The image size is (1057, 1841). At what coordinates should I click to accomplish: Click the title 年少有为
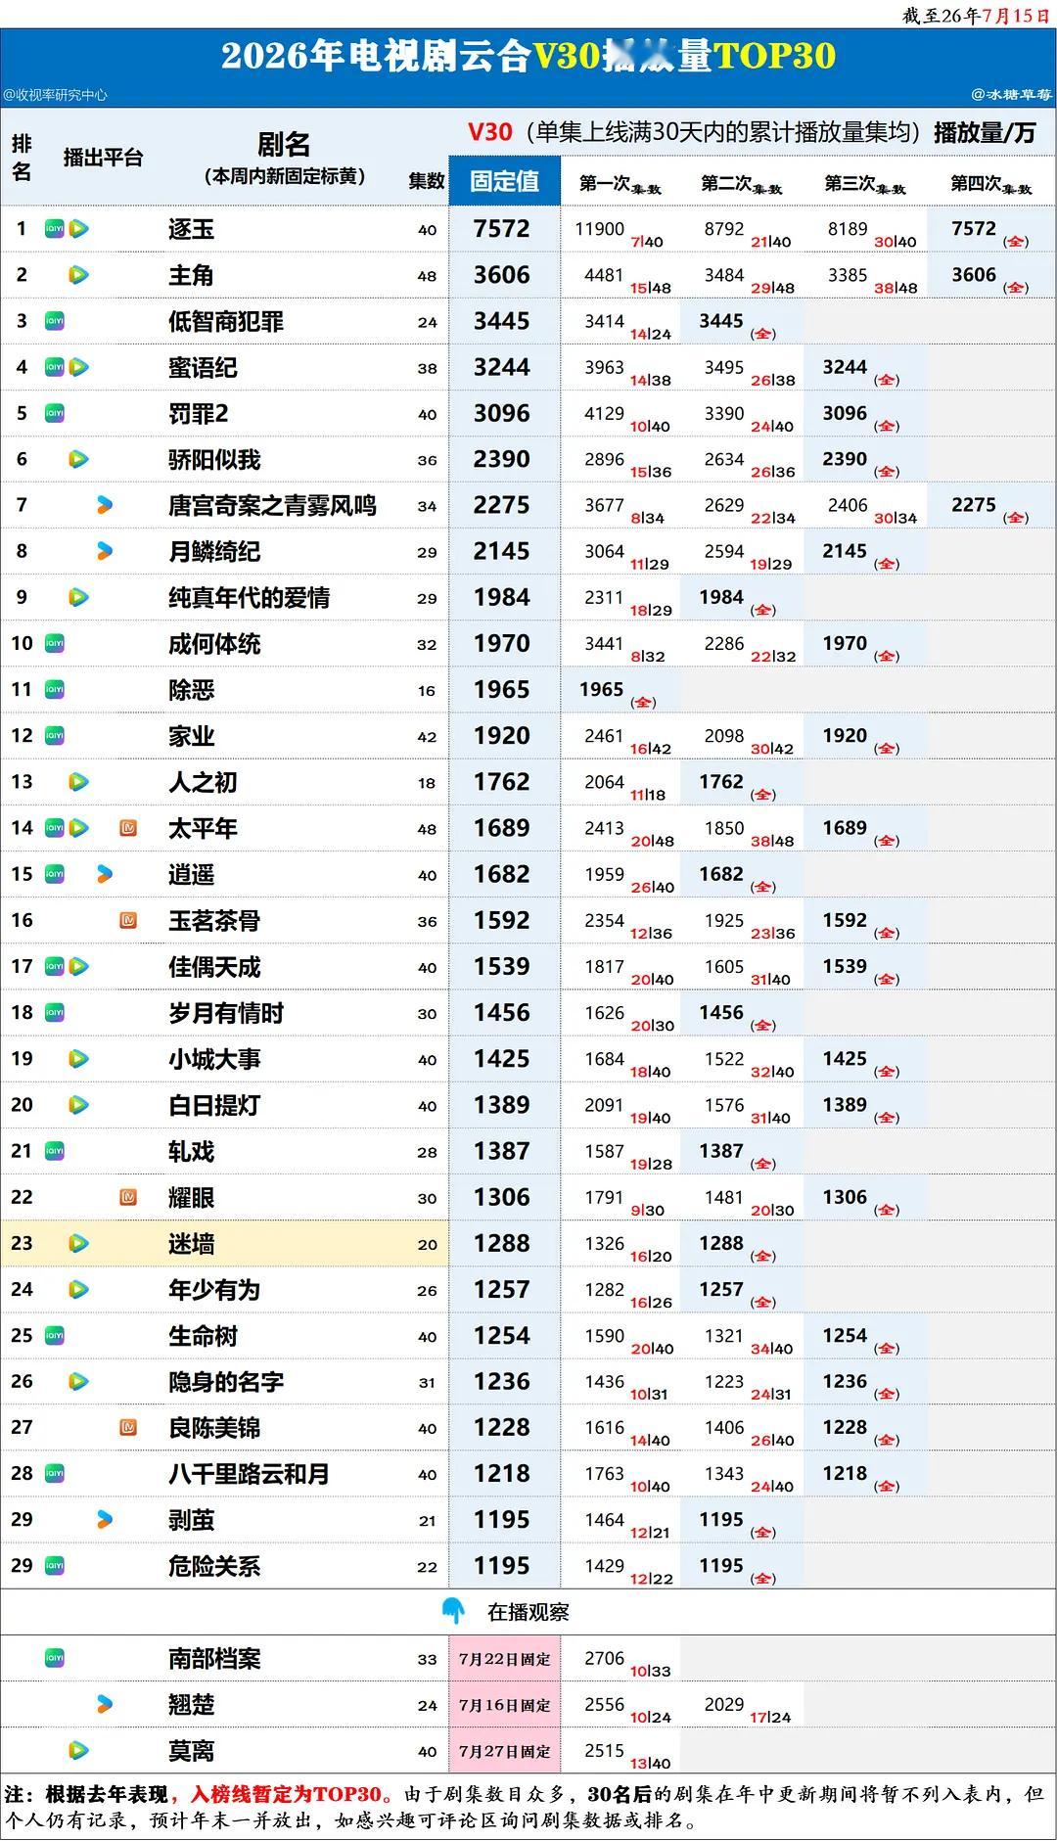pos(214,1290)
